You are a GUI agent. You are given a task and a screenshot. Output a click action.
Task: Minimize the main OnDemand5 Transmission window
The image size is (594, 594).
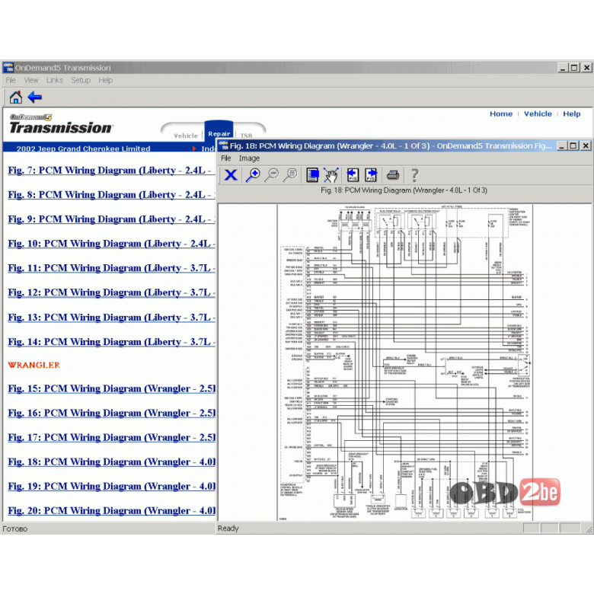tap(563, 68)
